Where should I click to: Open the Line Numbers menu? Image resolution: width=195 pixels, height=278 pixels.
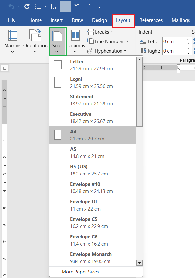click(x=108, y=42)
